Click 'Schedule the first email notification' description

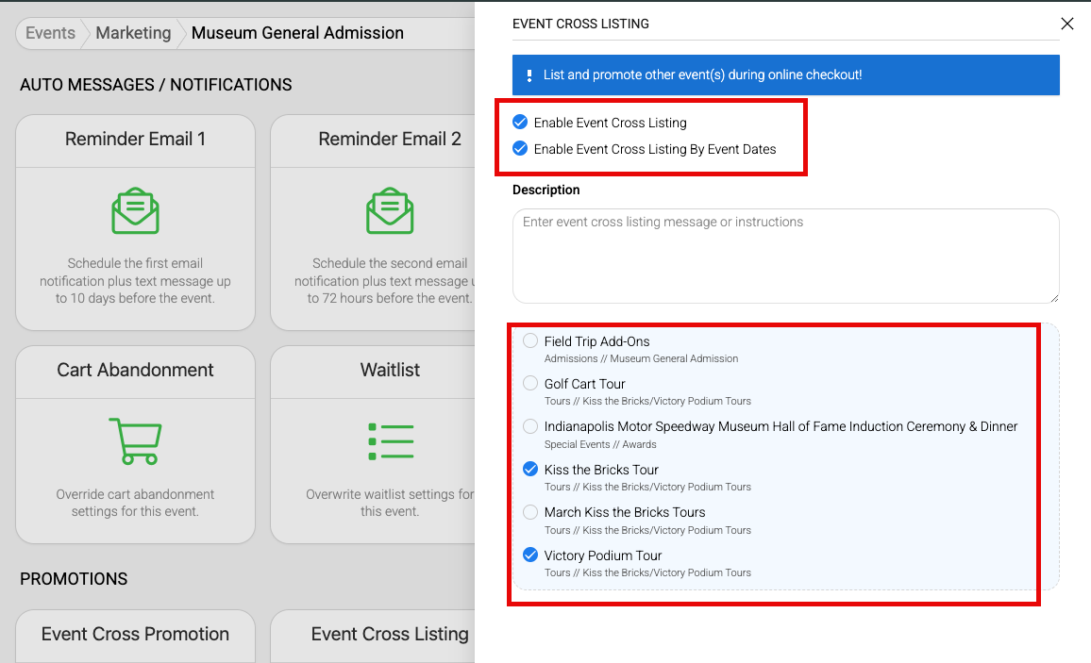pos(136,281)
